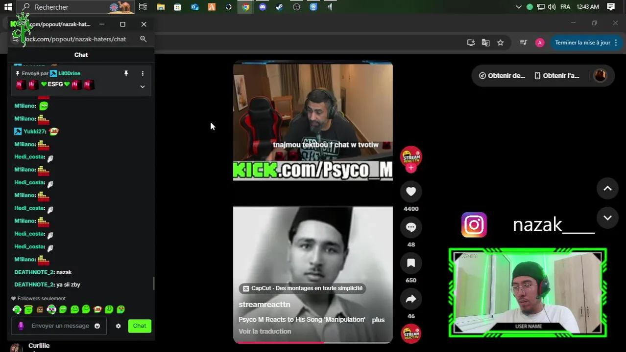Unpin the pinned message with the pin icon
The image size is (626, 352).
coord(126,73)
